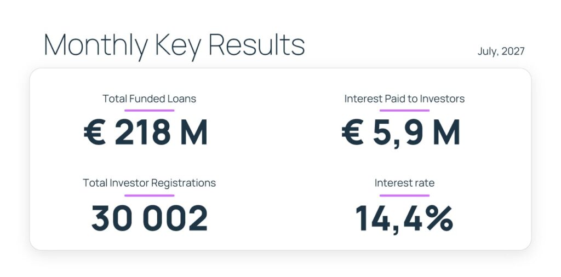
Task: Click the € 5,9 M figure
Action: point(400,133)
